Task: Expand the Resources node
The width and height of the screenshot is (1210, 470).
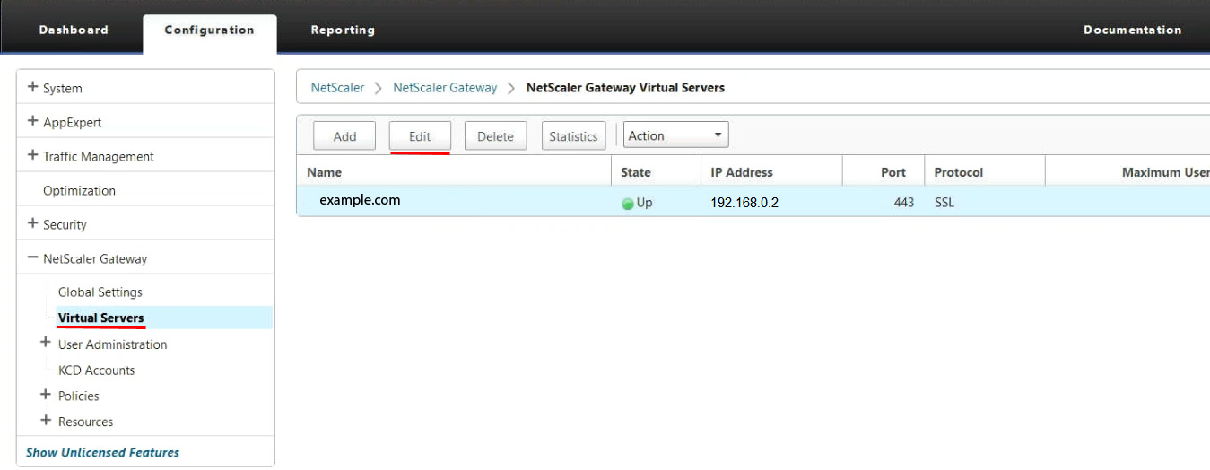Action: coord(47,422)
